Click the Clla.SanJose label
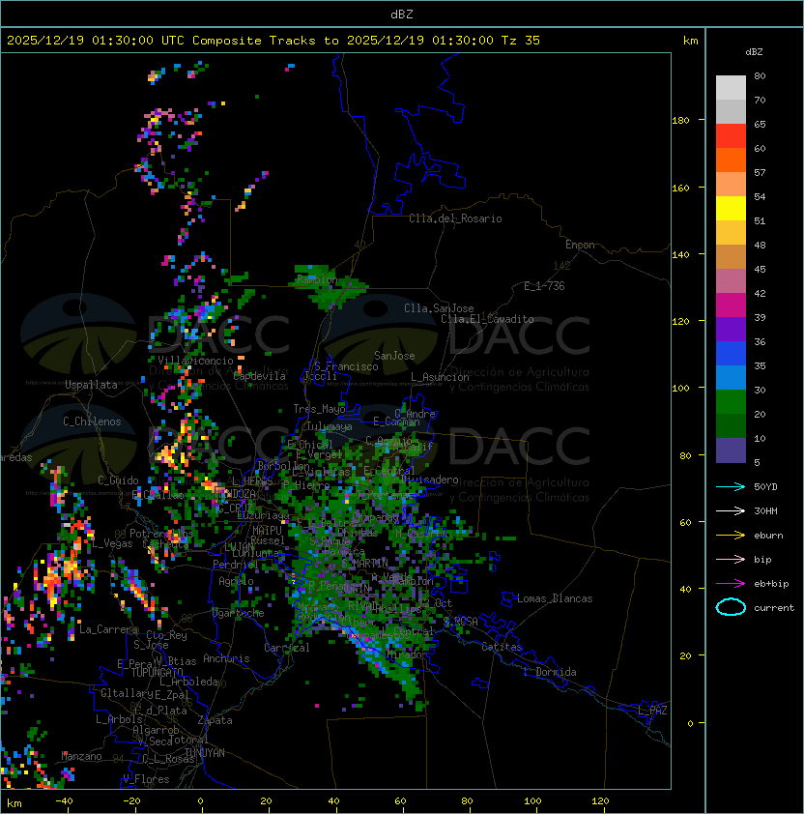Screen dimensions: 804x814 click(439, 308)
